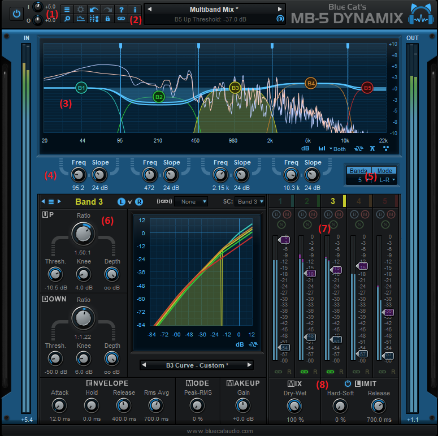
Task: Click band 3 R reset button
Action: click(x=341, y=372)
